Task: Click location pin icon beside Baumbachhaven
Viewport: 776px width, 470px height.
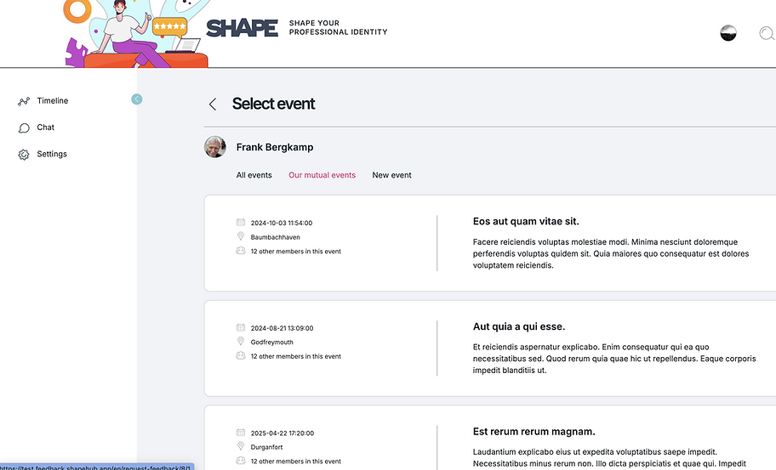Action: (x=241, y=237)
